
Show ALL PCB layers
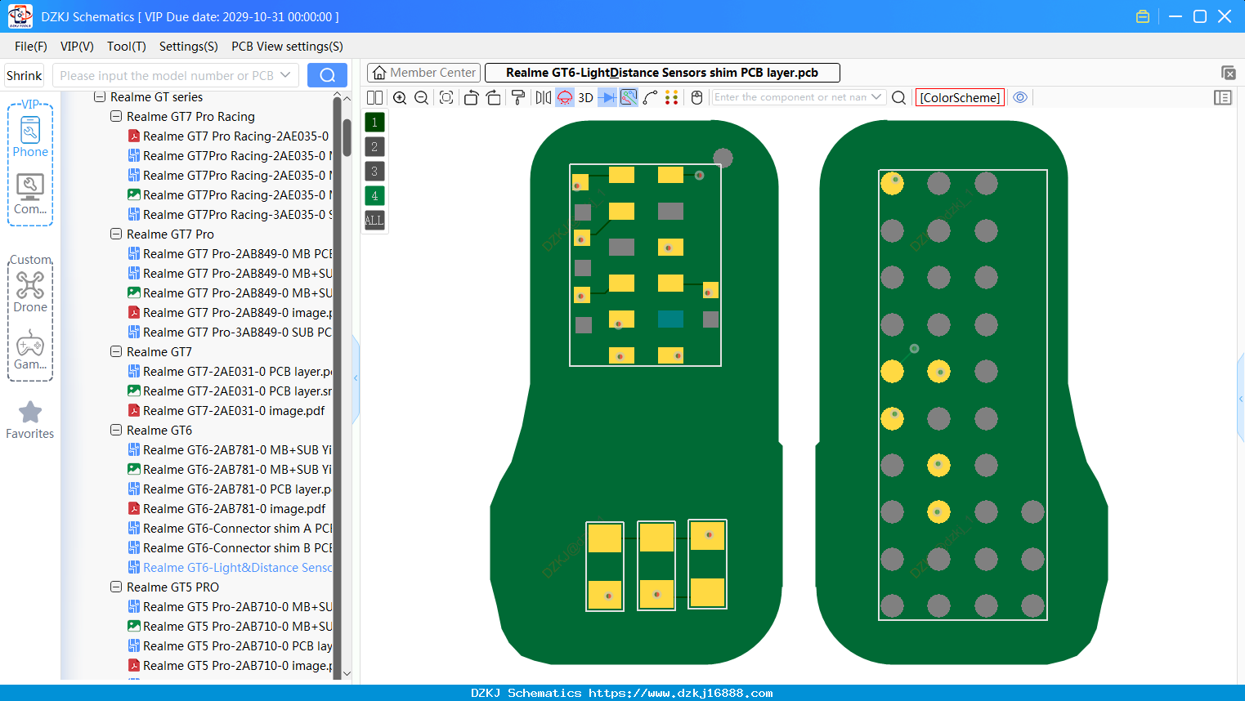tap(374, 221)
